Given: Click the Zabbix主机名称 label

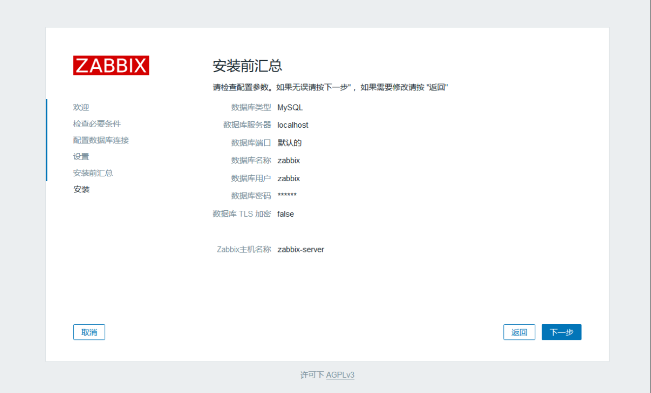Looking at the screenshot, I should coord(244,250).
